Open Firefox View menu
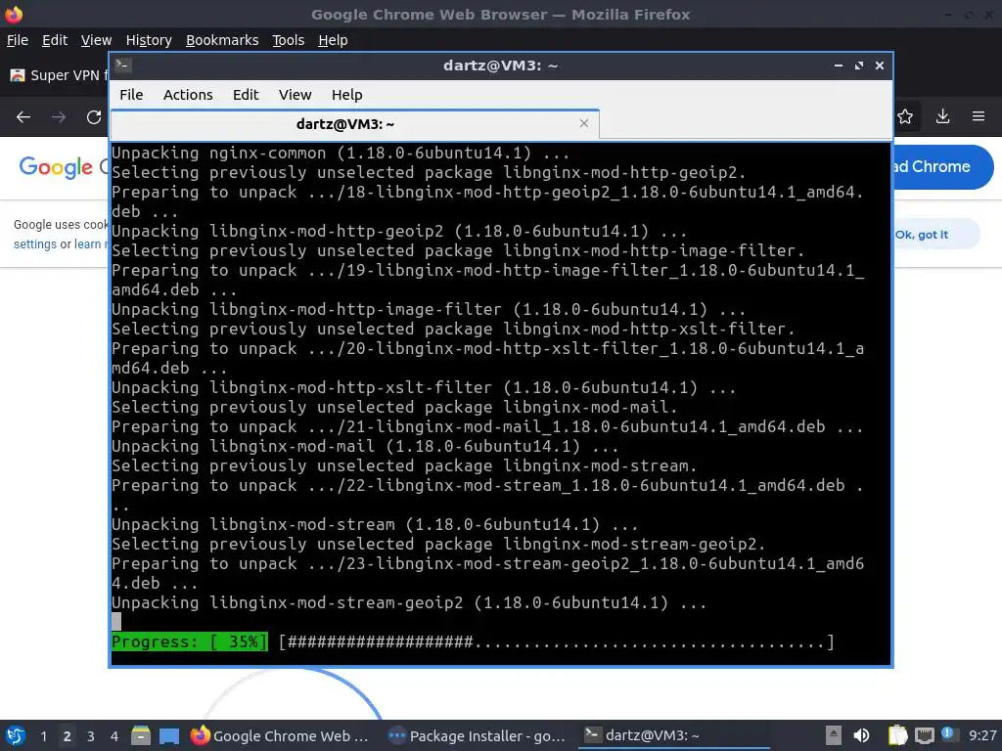The image size is (1002, 751). click(x=96, y=40)
